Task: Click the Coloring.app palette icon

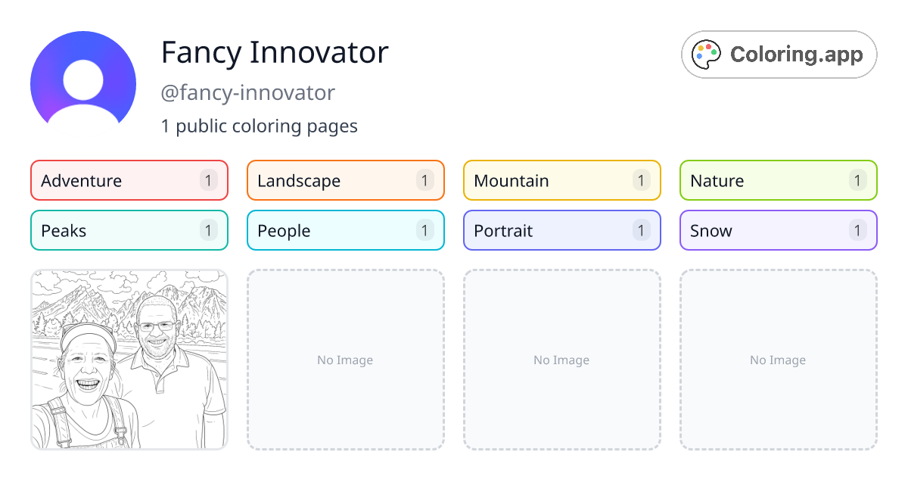Action: tap(706, 54)
